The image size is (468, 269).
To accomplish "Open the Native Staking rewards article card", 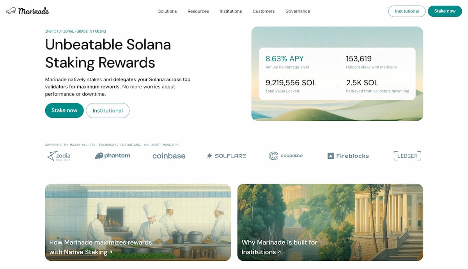I will tap(138, 222).
